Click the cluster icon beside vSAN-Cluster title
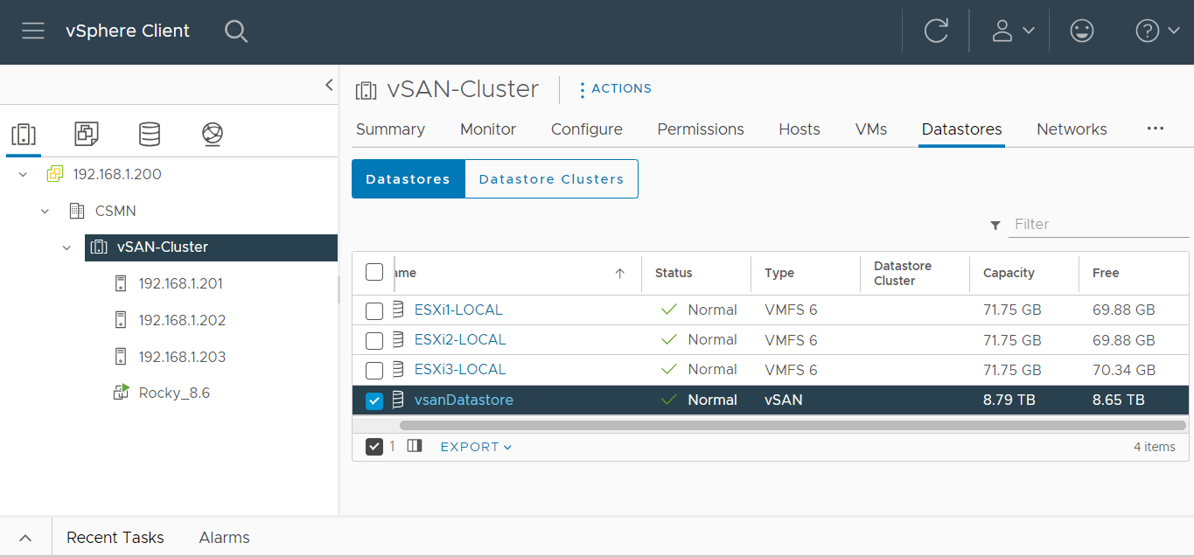The height and width of the screenshot is (557, 1194). coord(366,90)
